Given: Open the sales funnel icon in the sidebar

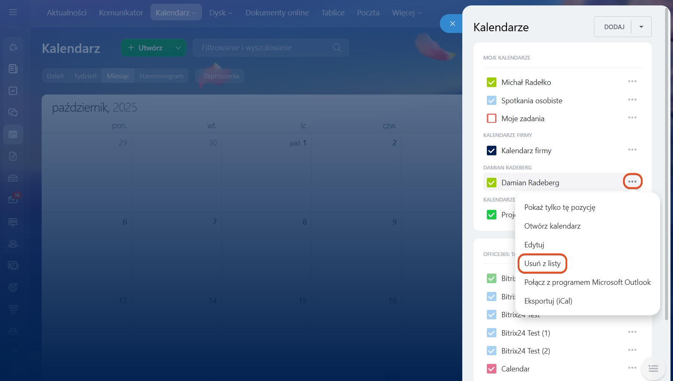Looking at the screenshot, I should pyautogui.click(x=13, y=309).
